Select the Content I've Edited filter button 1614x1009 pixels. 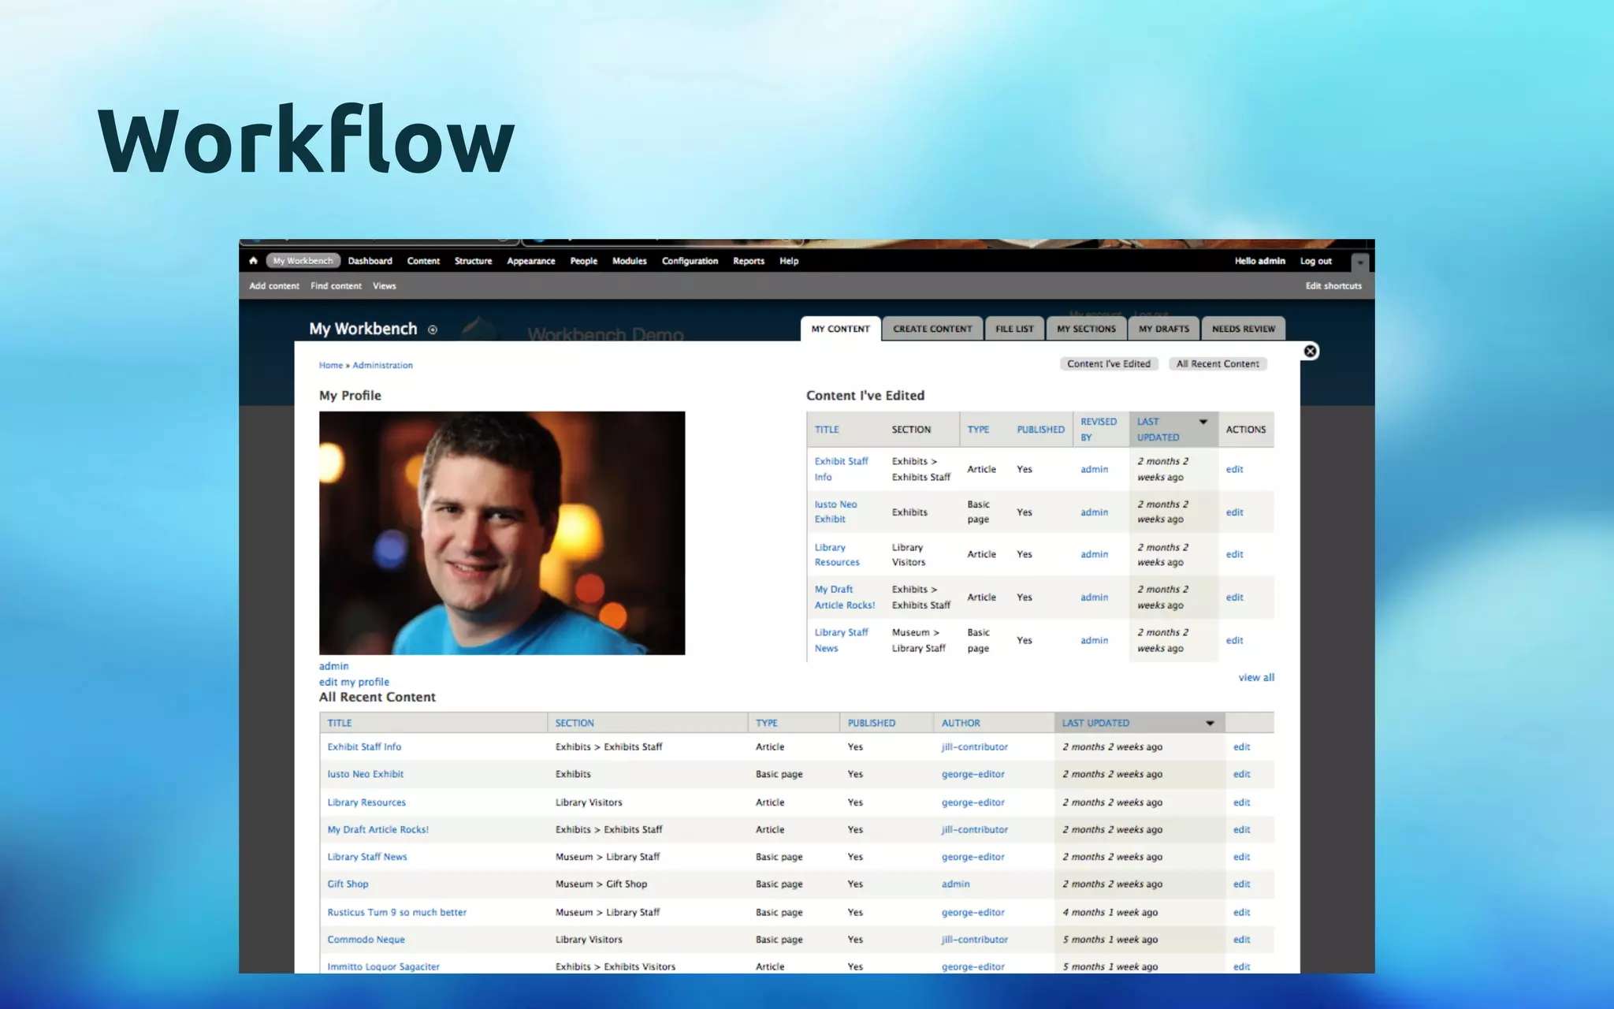(x=1108, y=364)
